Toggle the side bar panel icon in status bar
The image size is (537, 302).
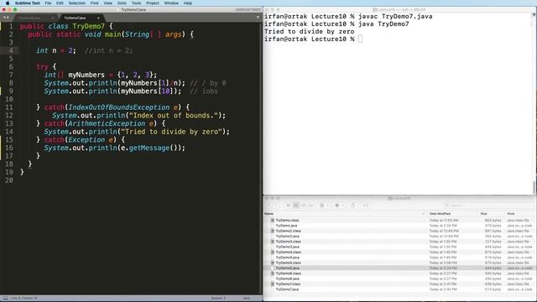(x=5, y=299)
